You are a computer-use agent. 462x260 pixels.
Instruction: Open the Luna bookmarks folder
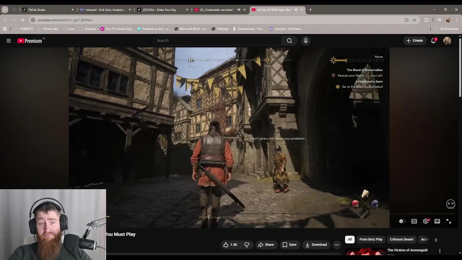[x=69, y=29]
